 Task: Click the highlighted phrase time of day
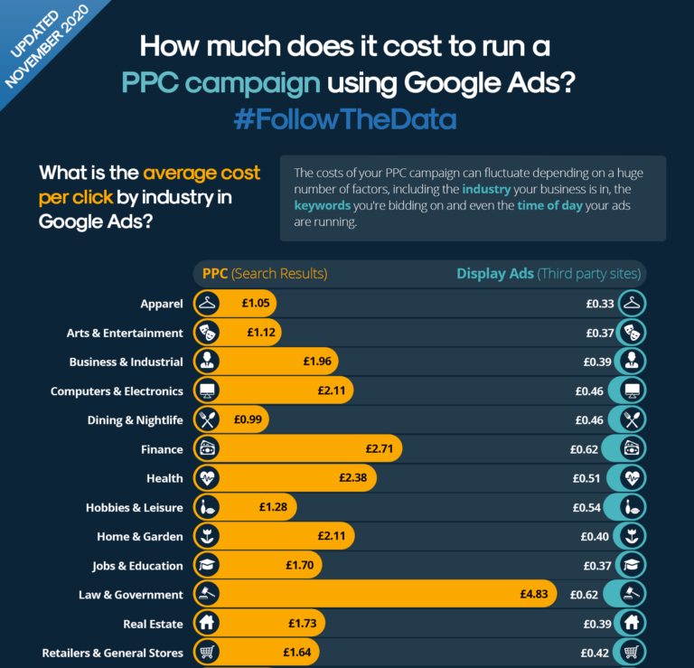coord(549,205)
